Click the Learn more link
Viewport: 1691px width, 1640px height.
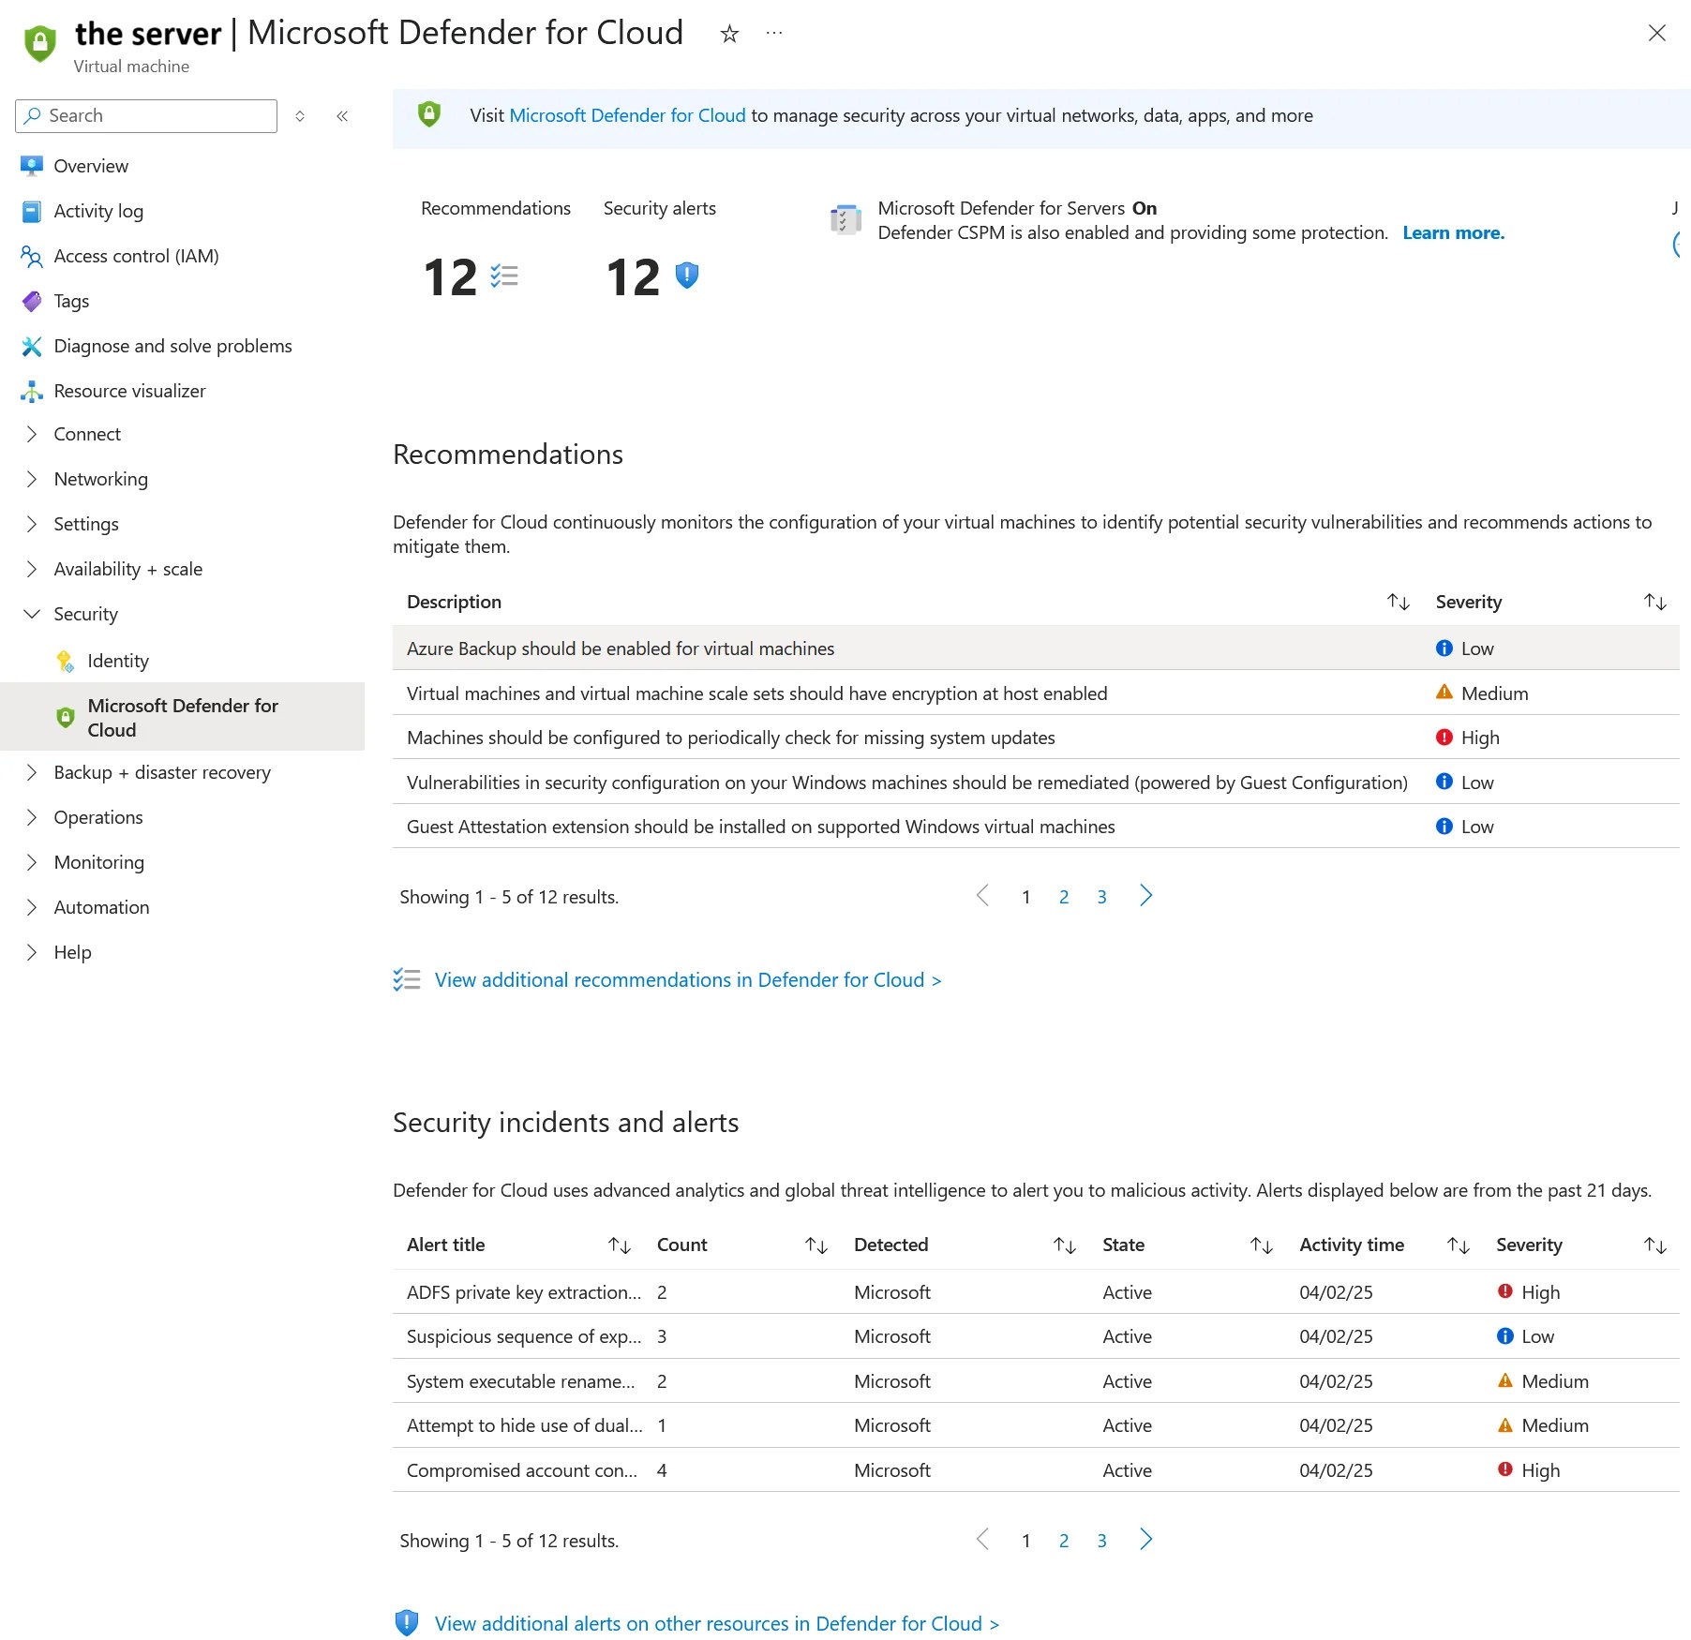(1453, 232)
